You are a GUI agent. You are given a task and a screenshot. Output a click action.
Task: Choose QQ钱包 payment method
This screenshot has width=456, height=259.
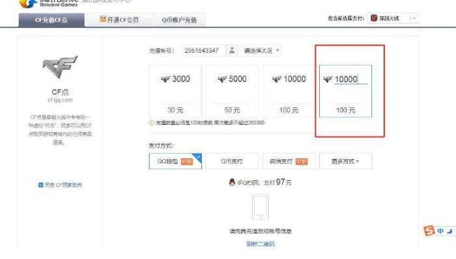tap(175, 161)
